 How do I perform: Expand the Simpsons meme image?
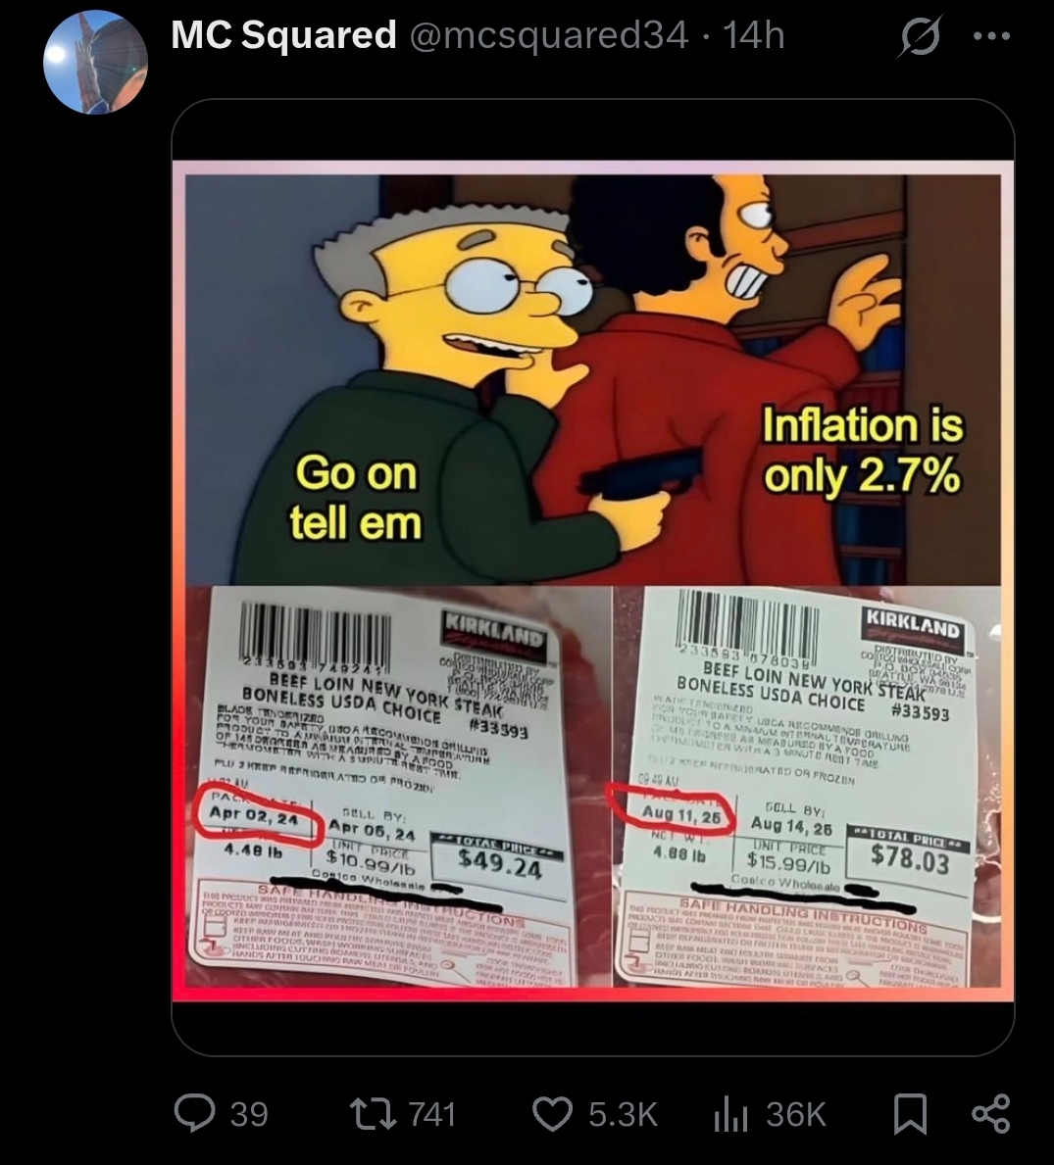pyautogui.click(x=593, y=379)
